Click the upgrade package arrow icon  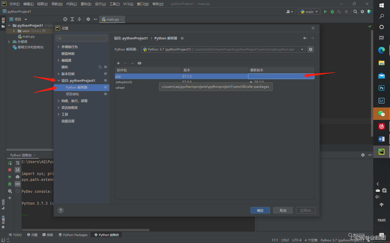pos(132,63)
